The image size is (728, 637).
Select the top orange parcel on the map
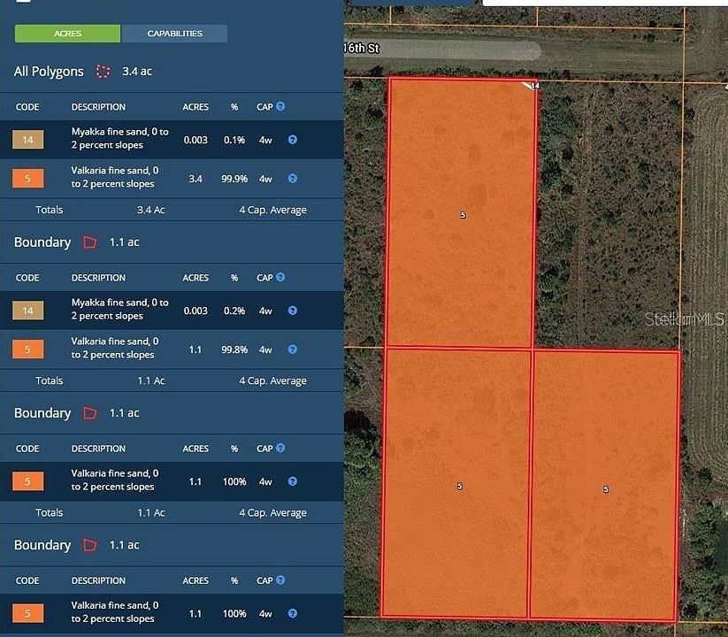[461, 212]
